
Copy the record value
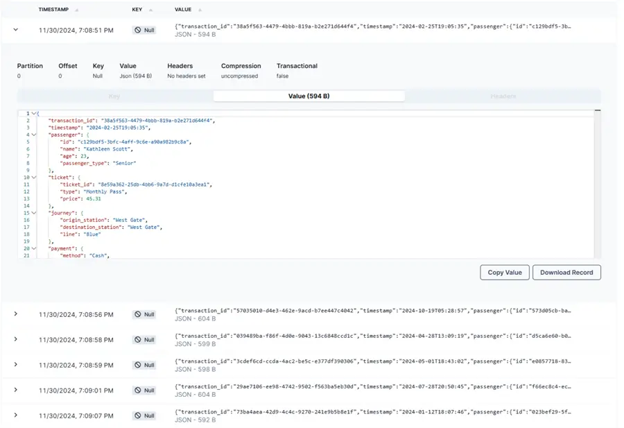click(x=505, y=273)
